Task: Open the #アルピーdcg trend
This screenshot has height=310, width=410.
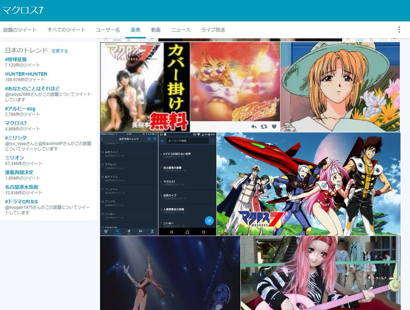Action: pyautogui.click(x=20, y=109)
